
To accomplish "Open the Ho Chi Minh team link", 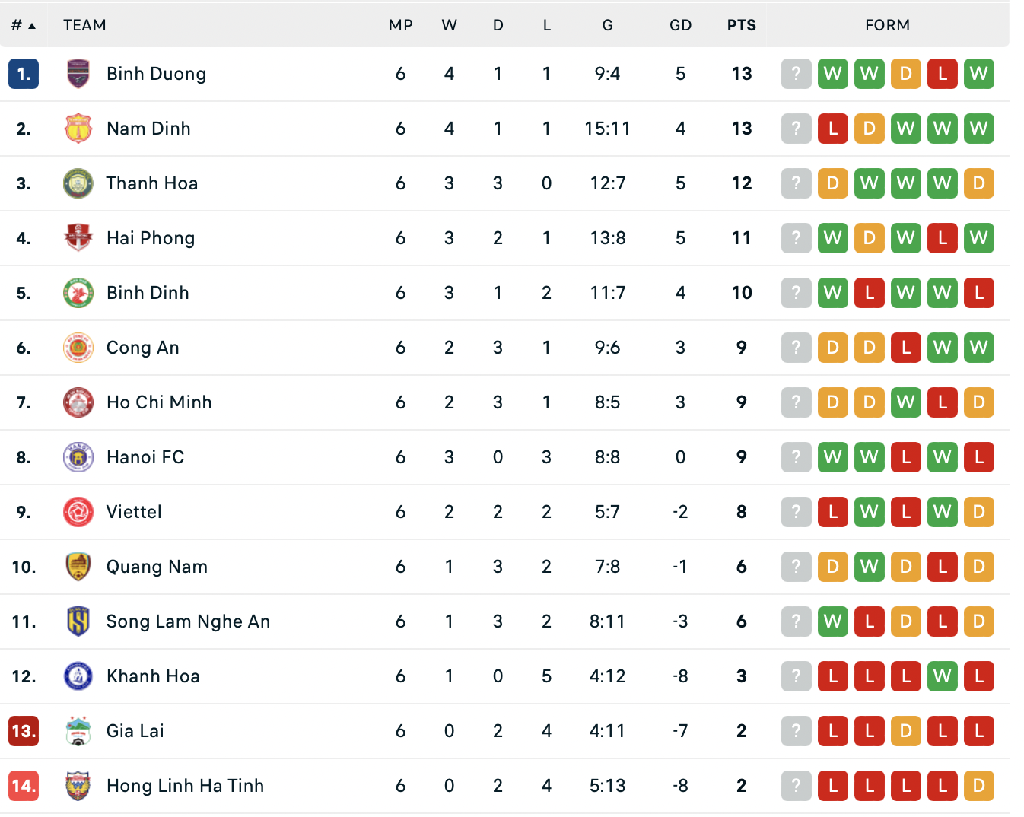I will (x=159, y=402).
